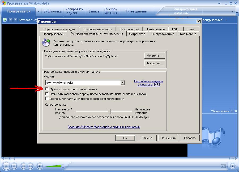Image resolution: width=239 pixels, height=172 pixels.
Task: Enable 'Музыка с защитой от копирования' checkbox
Action: [47, 89]
